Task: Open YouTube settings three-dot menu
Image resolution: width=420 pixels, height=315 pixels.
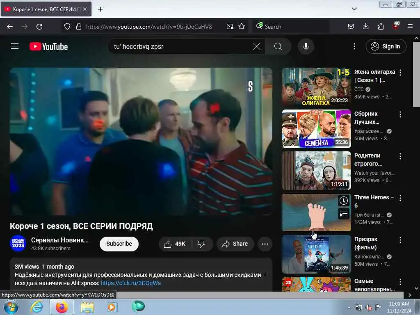Action: click(354, 46)
